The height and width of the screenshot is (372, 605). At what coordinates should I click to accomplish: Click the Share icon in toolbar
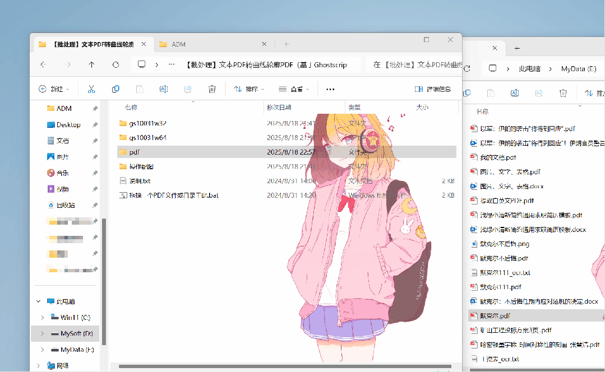(188, 89)
